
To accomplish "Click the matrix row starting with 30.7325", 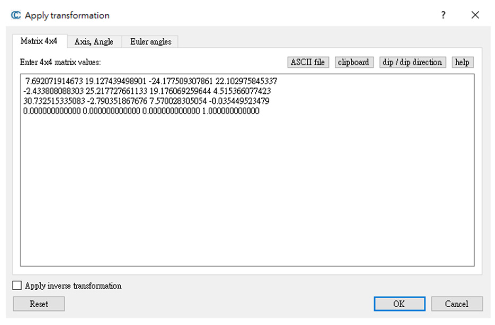I will click(x=146, y=101).
